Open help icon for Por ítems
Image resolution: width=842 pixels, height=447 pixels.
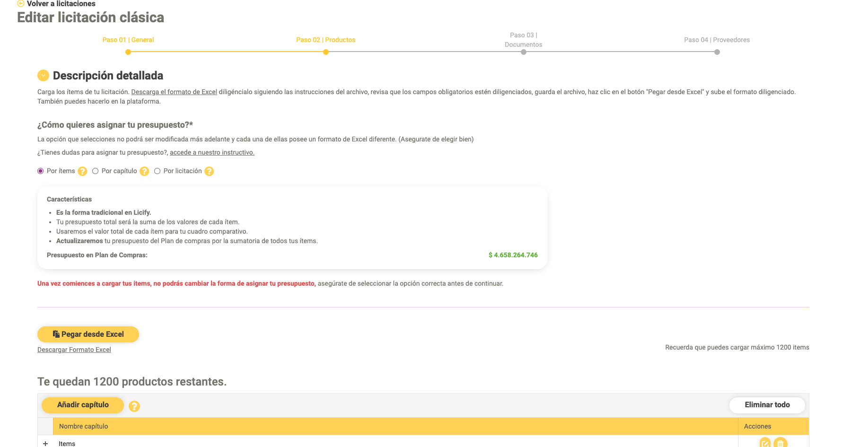(x=82, y=171)
